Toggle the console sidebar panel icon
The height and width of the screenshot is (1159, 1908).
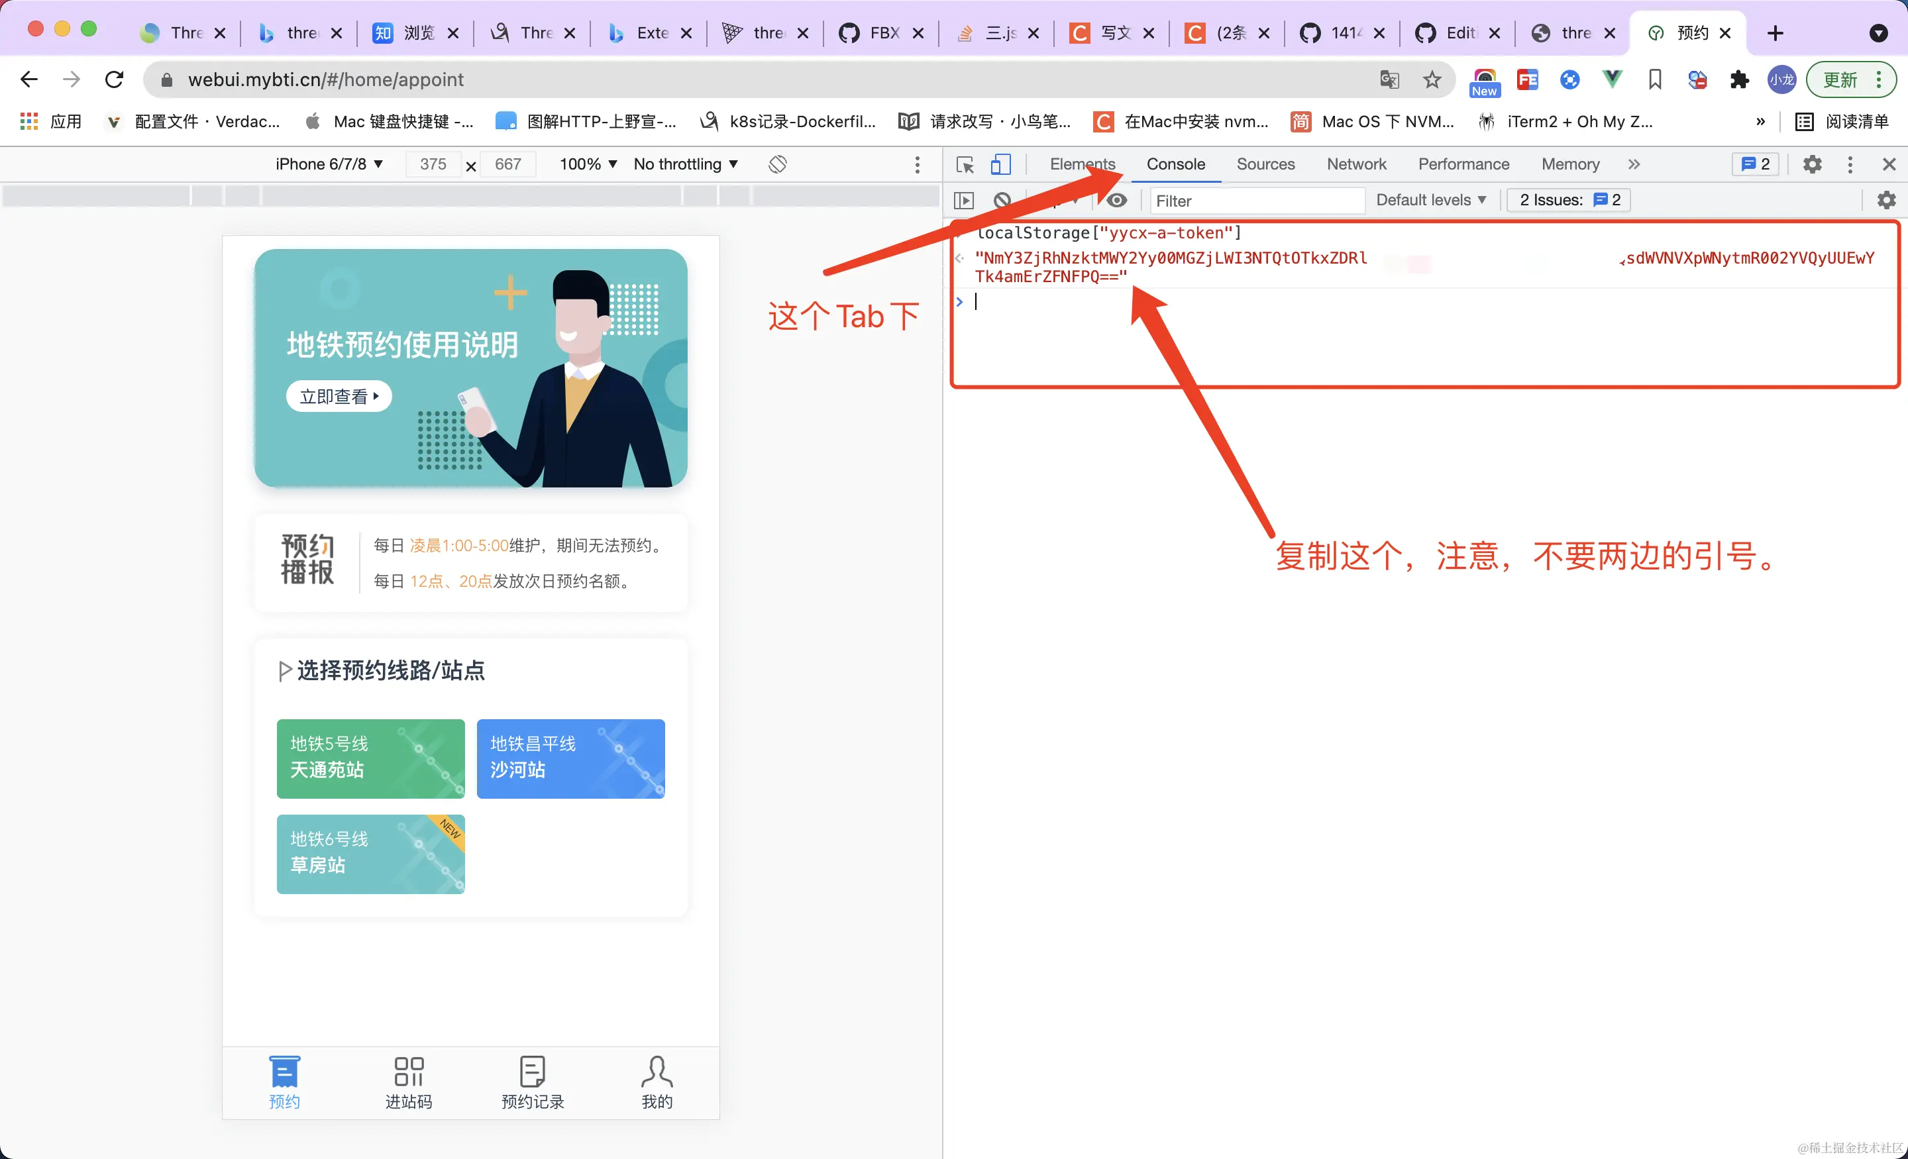964,201
